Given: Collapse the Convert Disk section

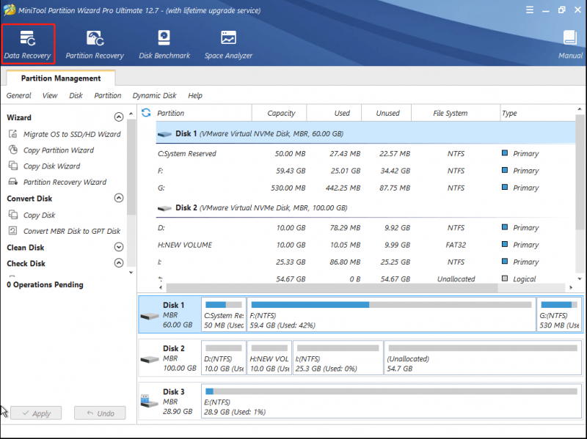Looking at the screenshot, I should (119, 198).
